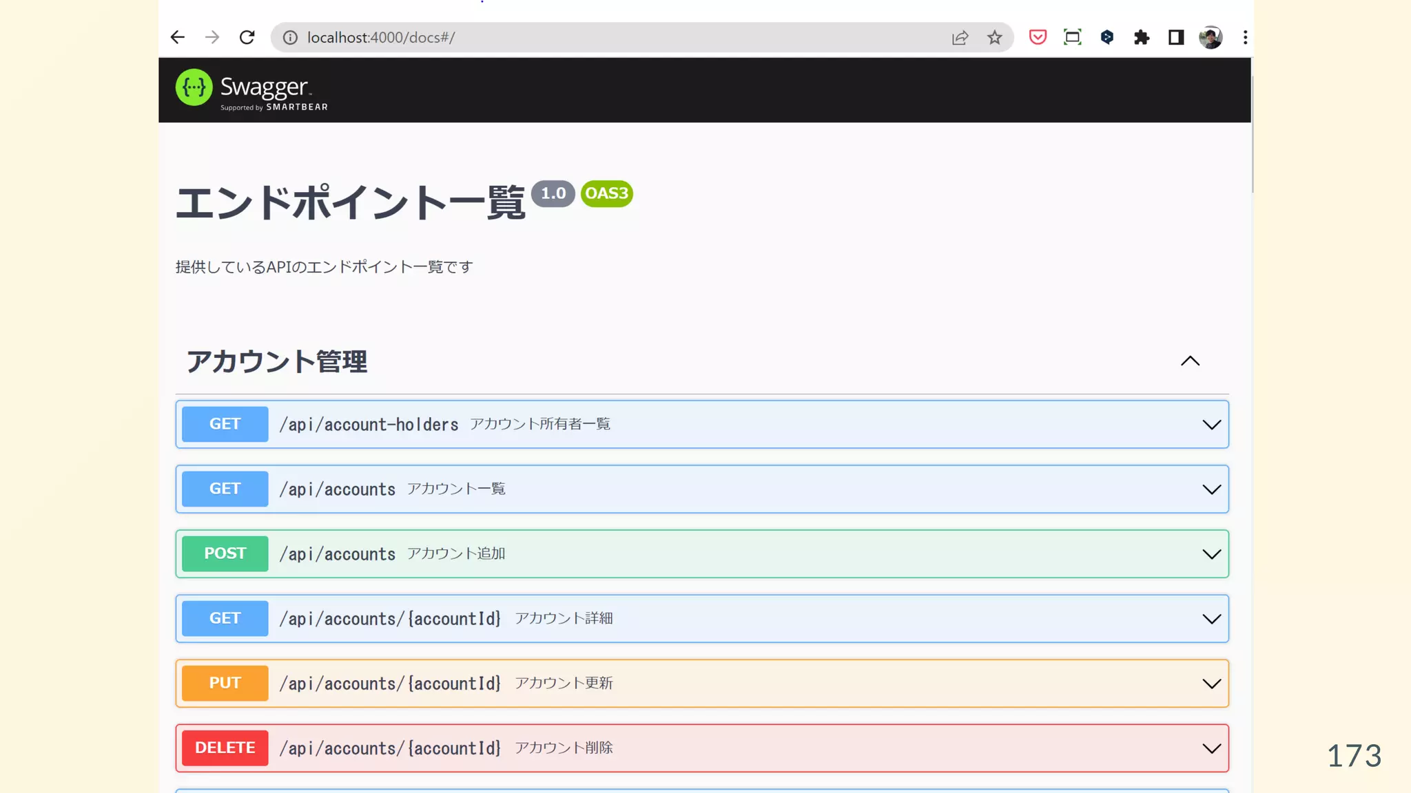The image size is (1411, 793).
Task: Bookmark page with star icon
Action: 994,37
